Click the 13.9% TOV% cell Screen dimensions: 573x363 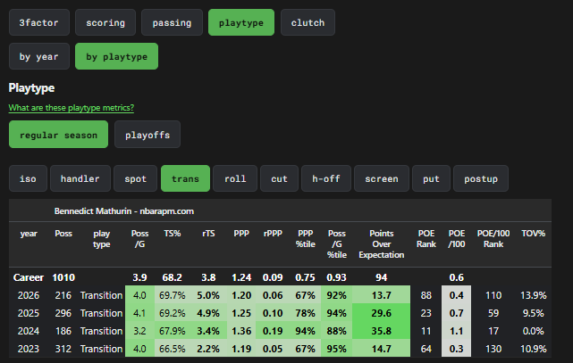coord(533,295)
